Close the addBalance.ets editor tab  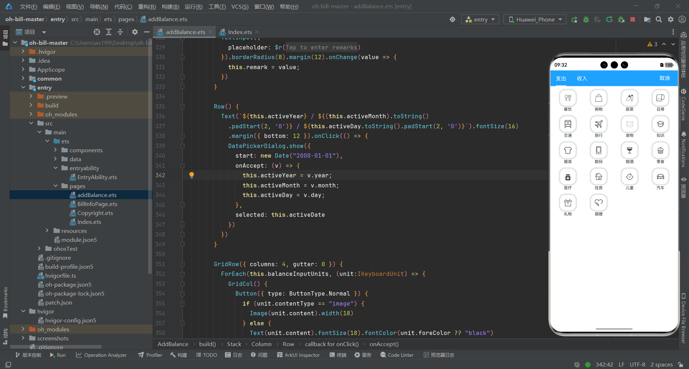click(210, 32)
